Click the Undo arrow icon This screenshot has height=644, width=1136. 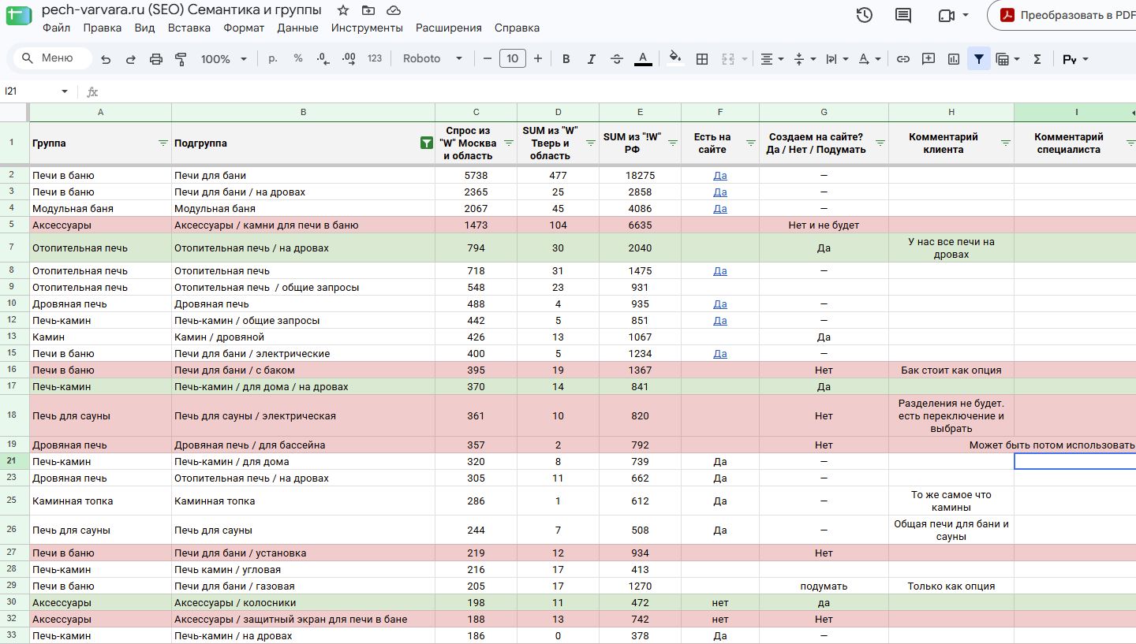[106, 59]
